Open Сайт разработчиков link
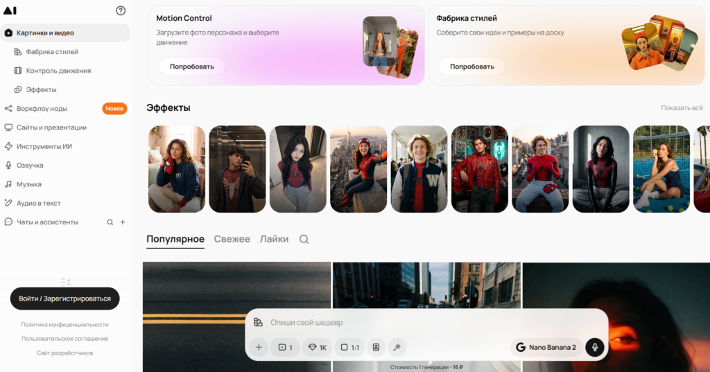 64,353
